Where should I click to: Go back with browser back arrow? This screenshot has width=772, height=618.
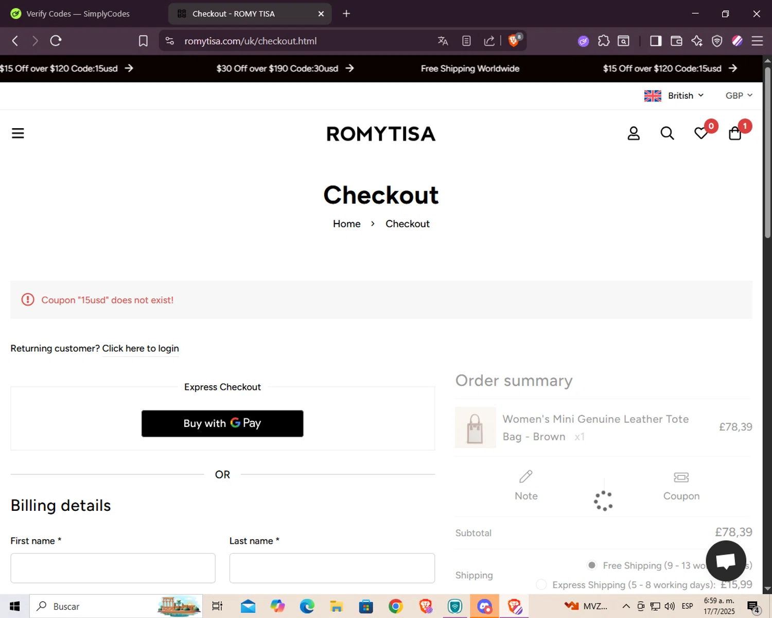15,41
